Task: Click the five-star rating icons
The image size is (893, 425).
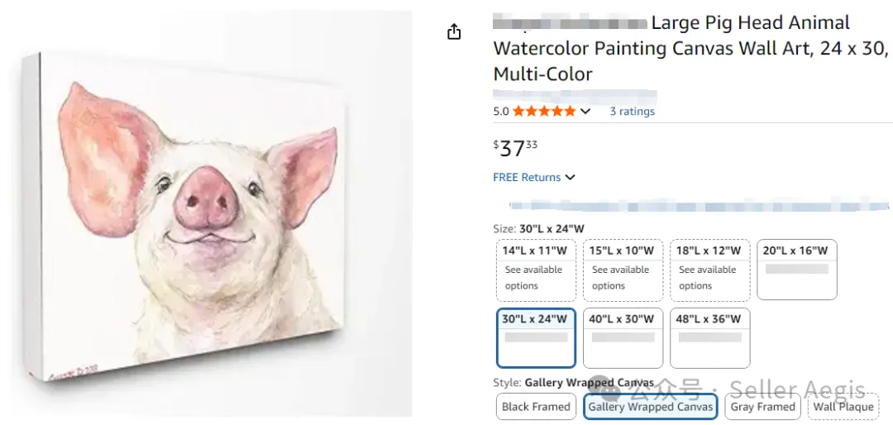Action: 544,111
